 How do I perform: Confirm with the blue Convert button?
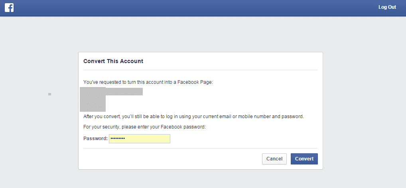point(304,159)
